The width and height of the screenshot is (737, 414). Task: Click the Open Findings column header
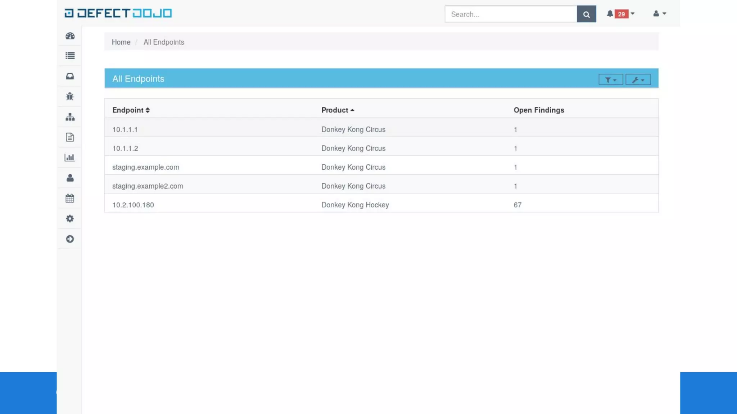point(539,110)
